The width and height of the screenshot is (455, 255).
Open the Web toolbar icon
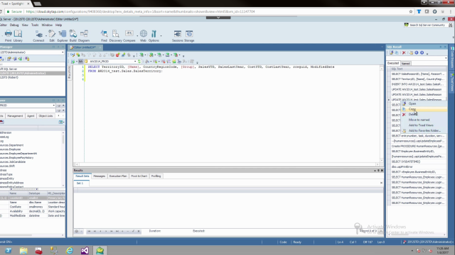tap(143, 36)
